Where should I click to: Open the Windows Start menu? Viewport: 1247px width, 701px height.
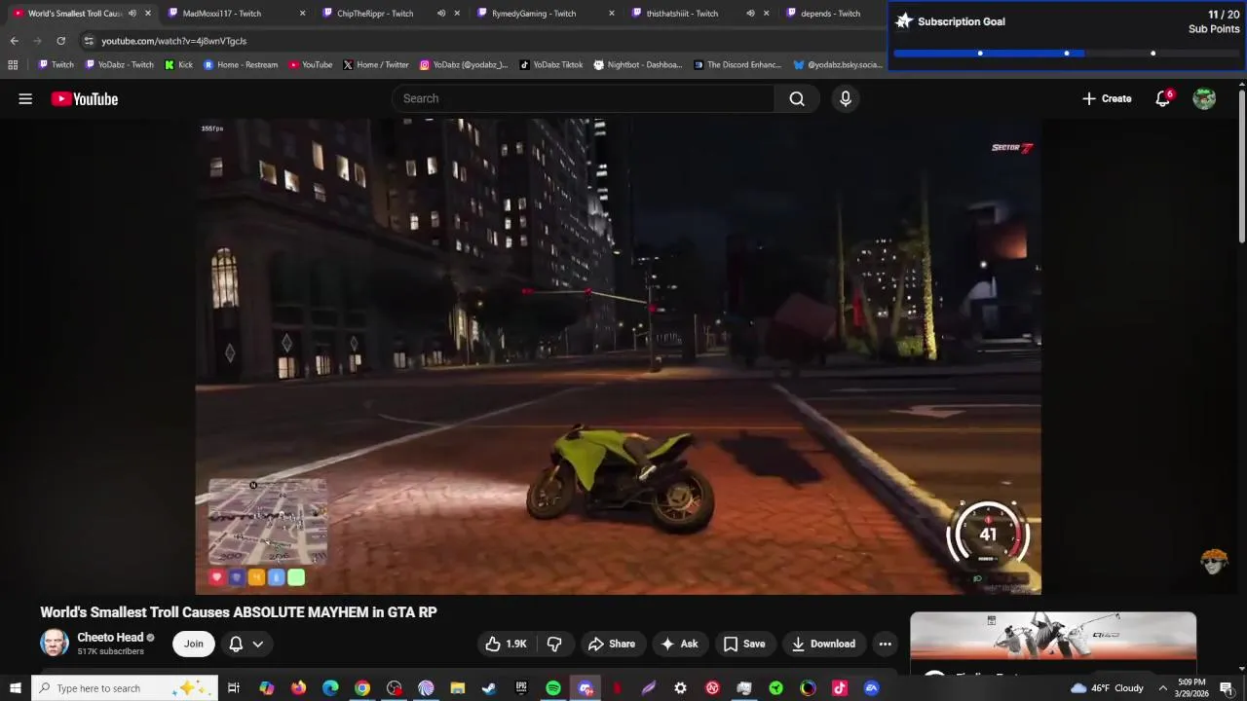click(15, 688)
